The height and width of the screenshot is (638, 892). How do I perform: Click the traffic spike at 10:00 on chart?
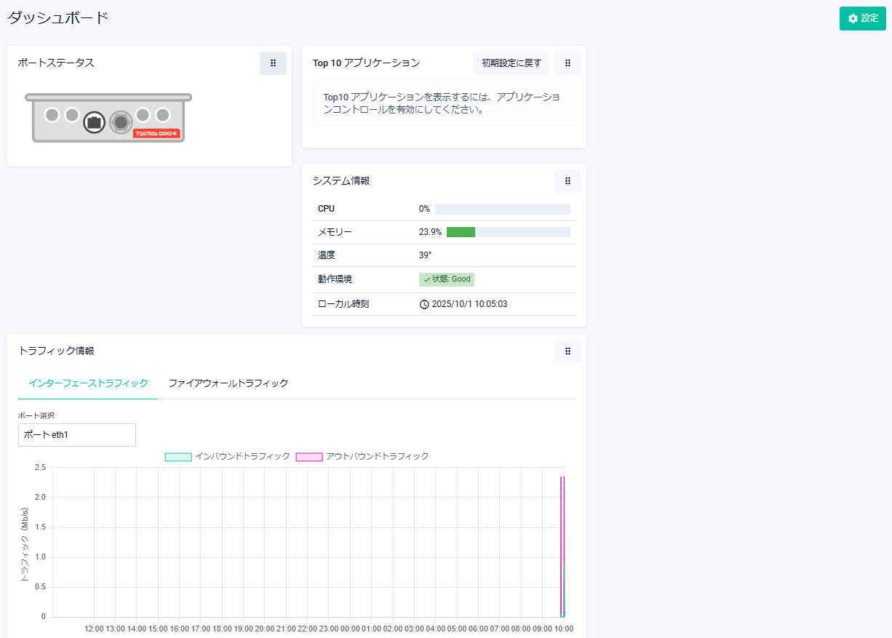click(x=562, y=546)
